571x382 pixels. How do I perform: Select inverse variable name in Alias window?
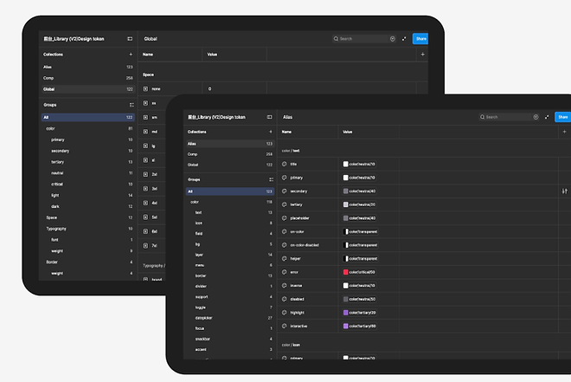pos(296,285)
